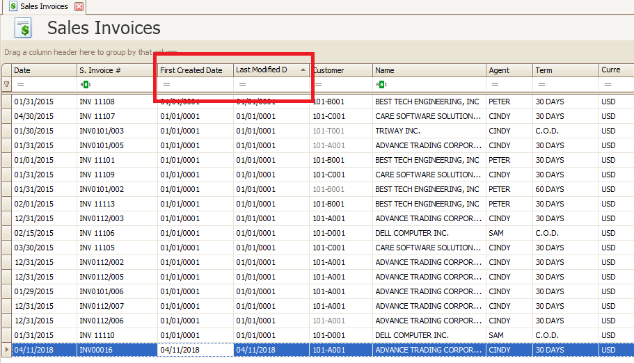634x363 pixels.
Task: Click date 02/01/2015 cell
Action: [x=44, y=204]
